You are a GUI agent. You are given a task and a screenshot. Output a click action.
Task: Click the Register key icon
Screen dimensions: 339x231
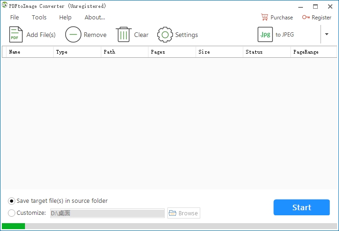point(306,17)
